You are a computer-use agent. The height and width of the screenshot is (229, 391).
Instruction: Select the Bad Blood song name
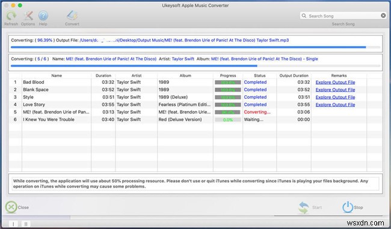tap(34, 82)
